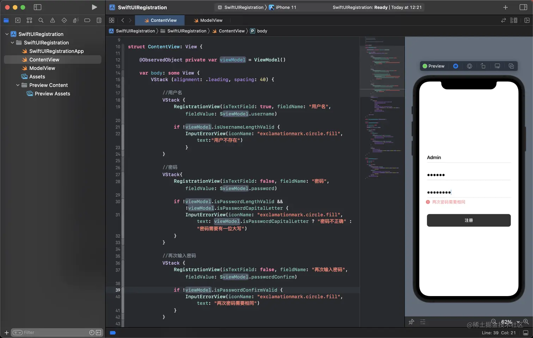Open the Library with the plus button
The height and width of the screenshot is (338, 533).
(506, 7)
